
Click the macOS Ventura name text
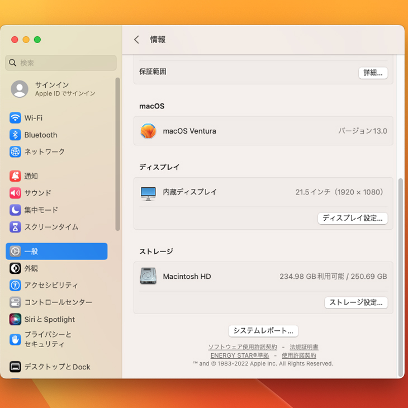(189, 131)
